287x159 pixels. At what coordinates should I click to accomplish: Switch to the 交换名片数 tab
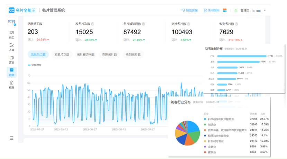109,54
